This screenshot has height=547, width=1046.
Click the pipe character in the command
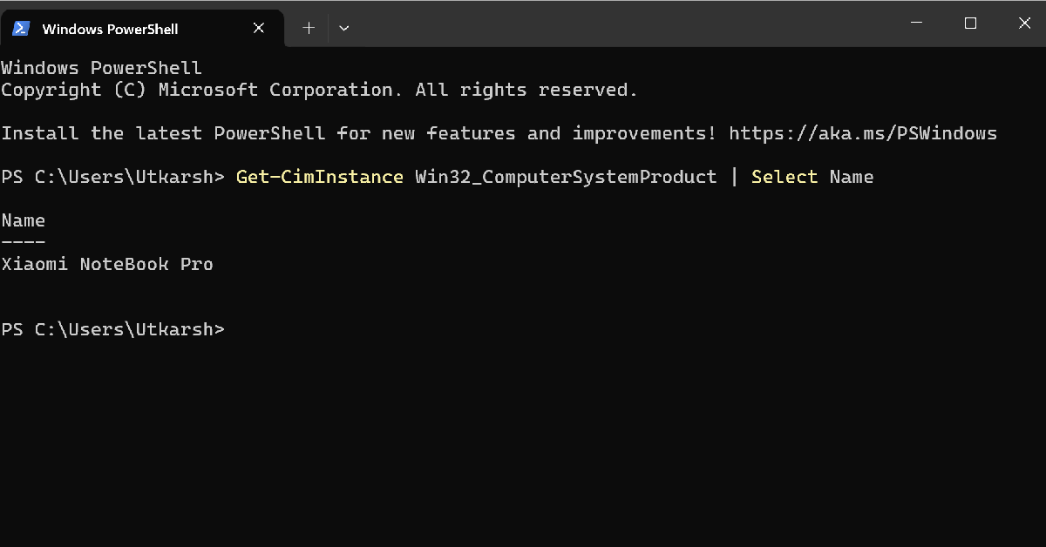[x=734, y=177]
